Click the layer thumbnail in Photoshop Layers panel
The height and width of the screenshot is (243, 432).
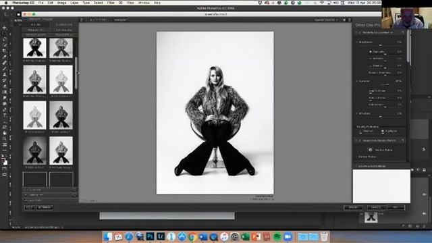click(x=371, y=217)
